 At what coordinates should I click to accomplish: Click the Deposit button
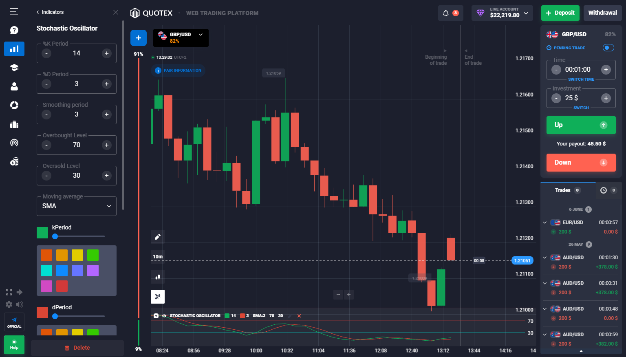click(x=560, y=13)
